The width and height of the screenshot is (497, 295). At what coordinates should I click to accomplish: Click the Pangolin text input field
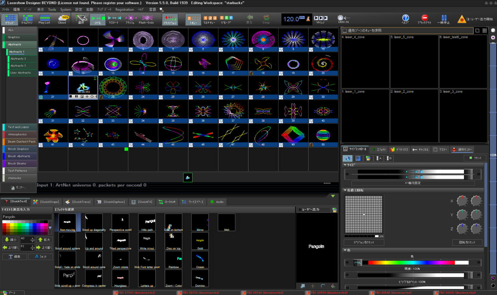[x=27, y=217]
